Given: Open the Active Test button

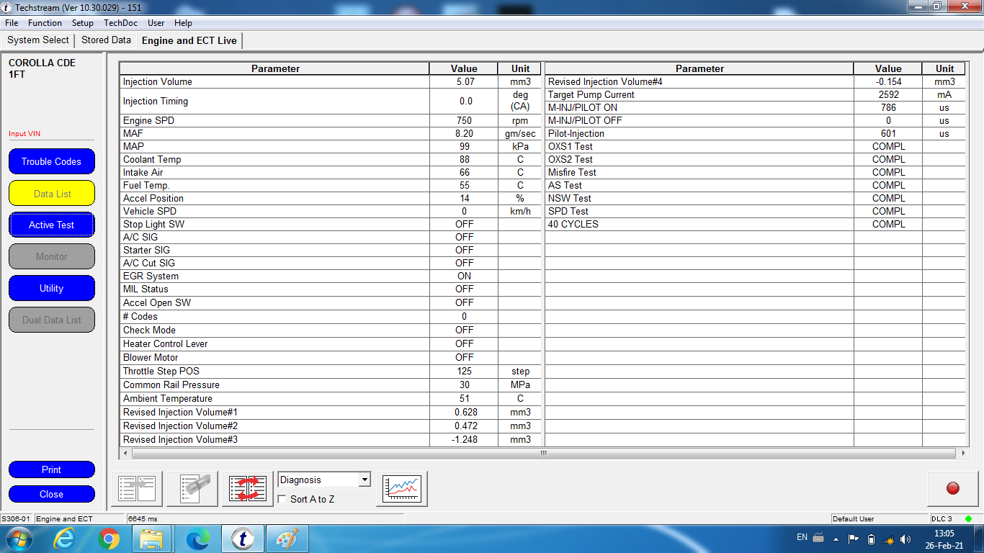Looking at the screenshot, I should click(x=51, y=225).
